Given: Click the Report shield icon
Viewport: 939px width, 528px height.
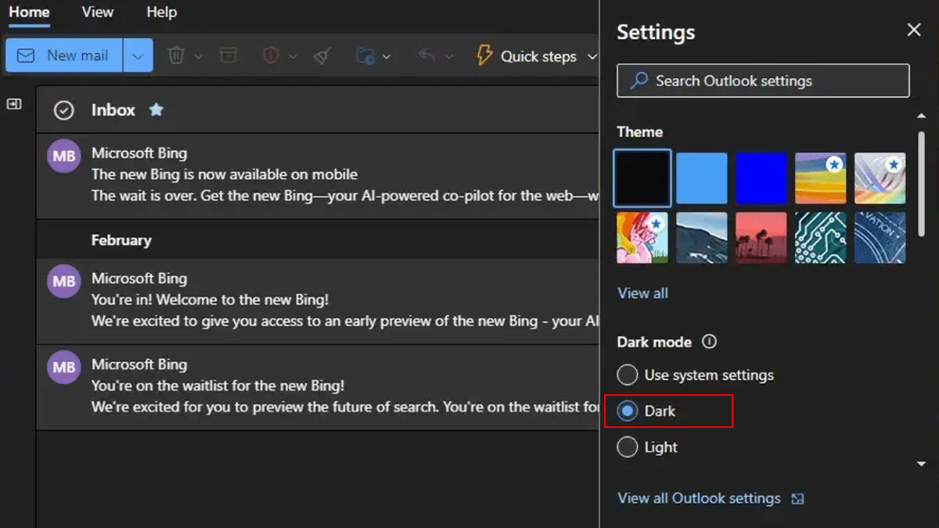Looking at the screenshot, I should (x=271, y=56).
